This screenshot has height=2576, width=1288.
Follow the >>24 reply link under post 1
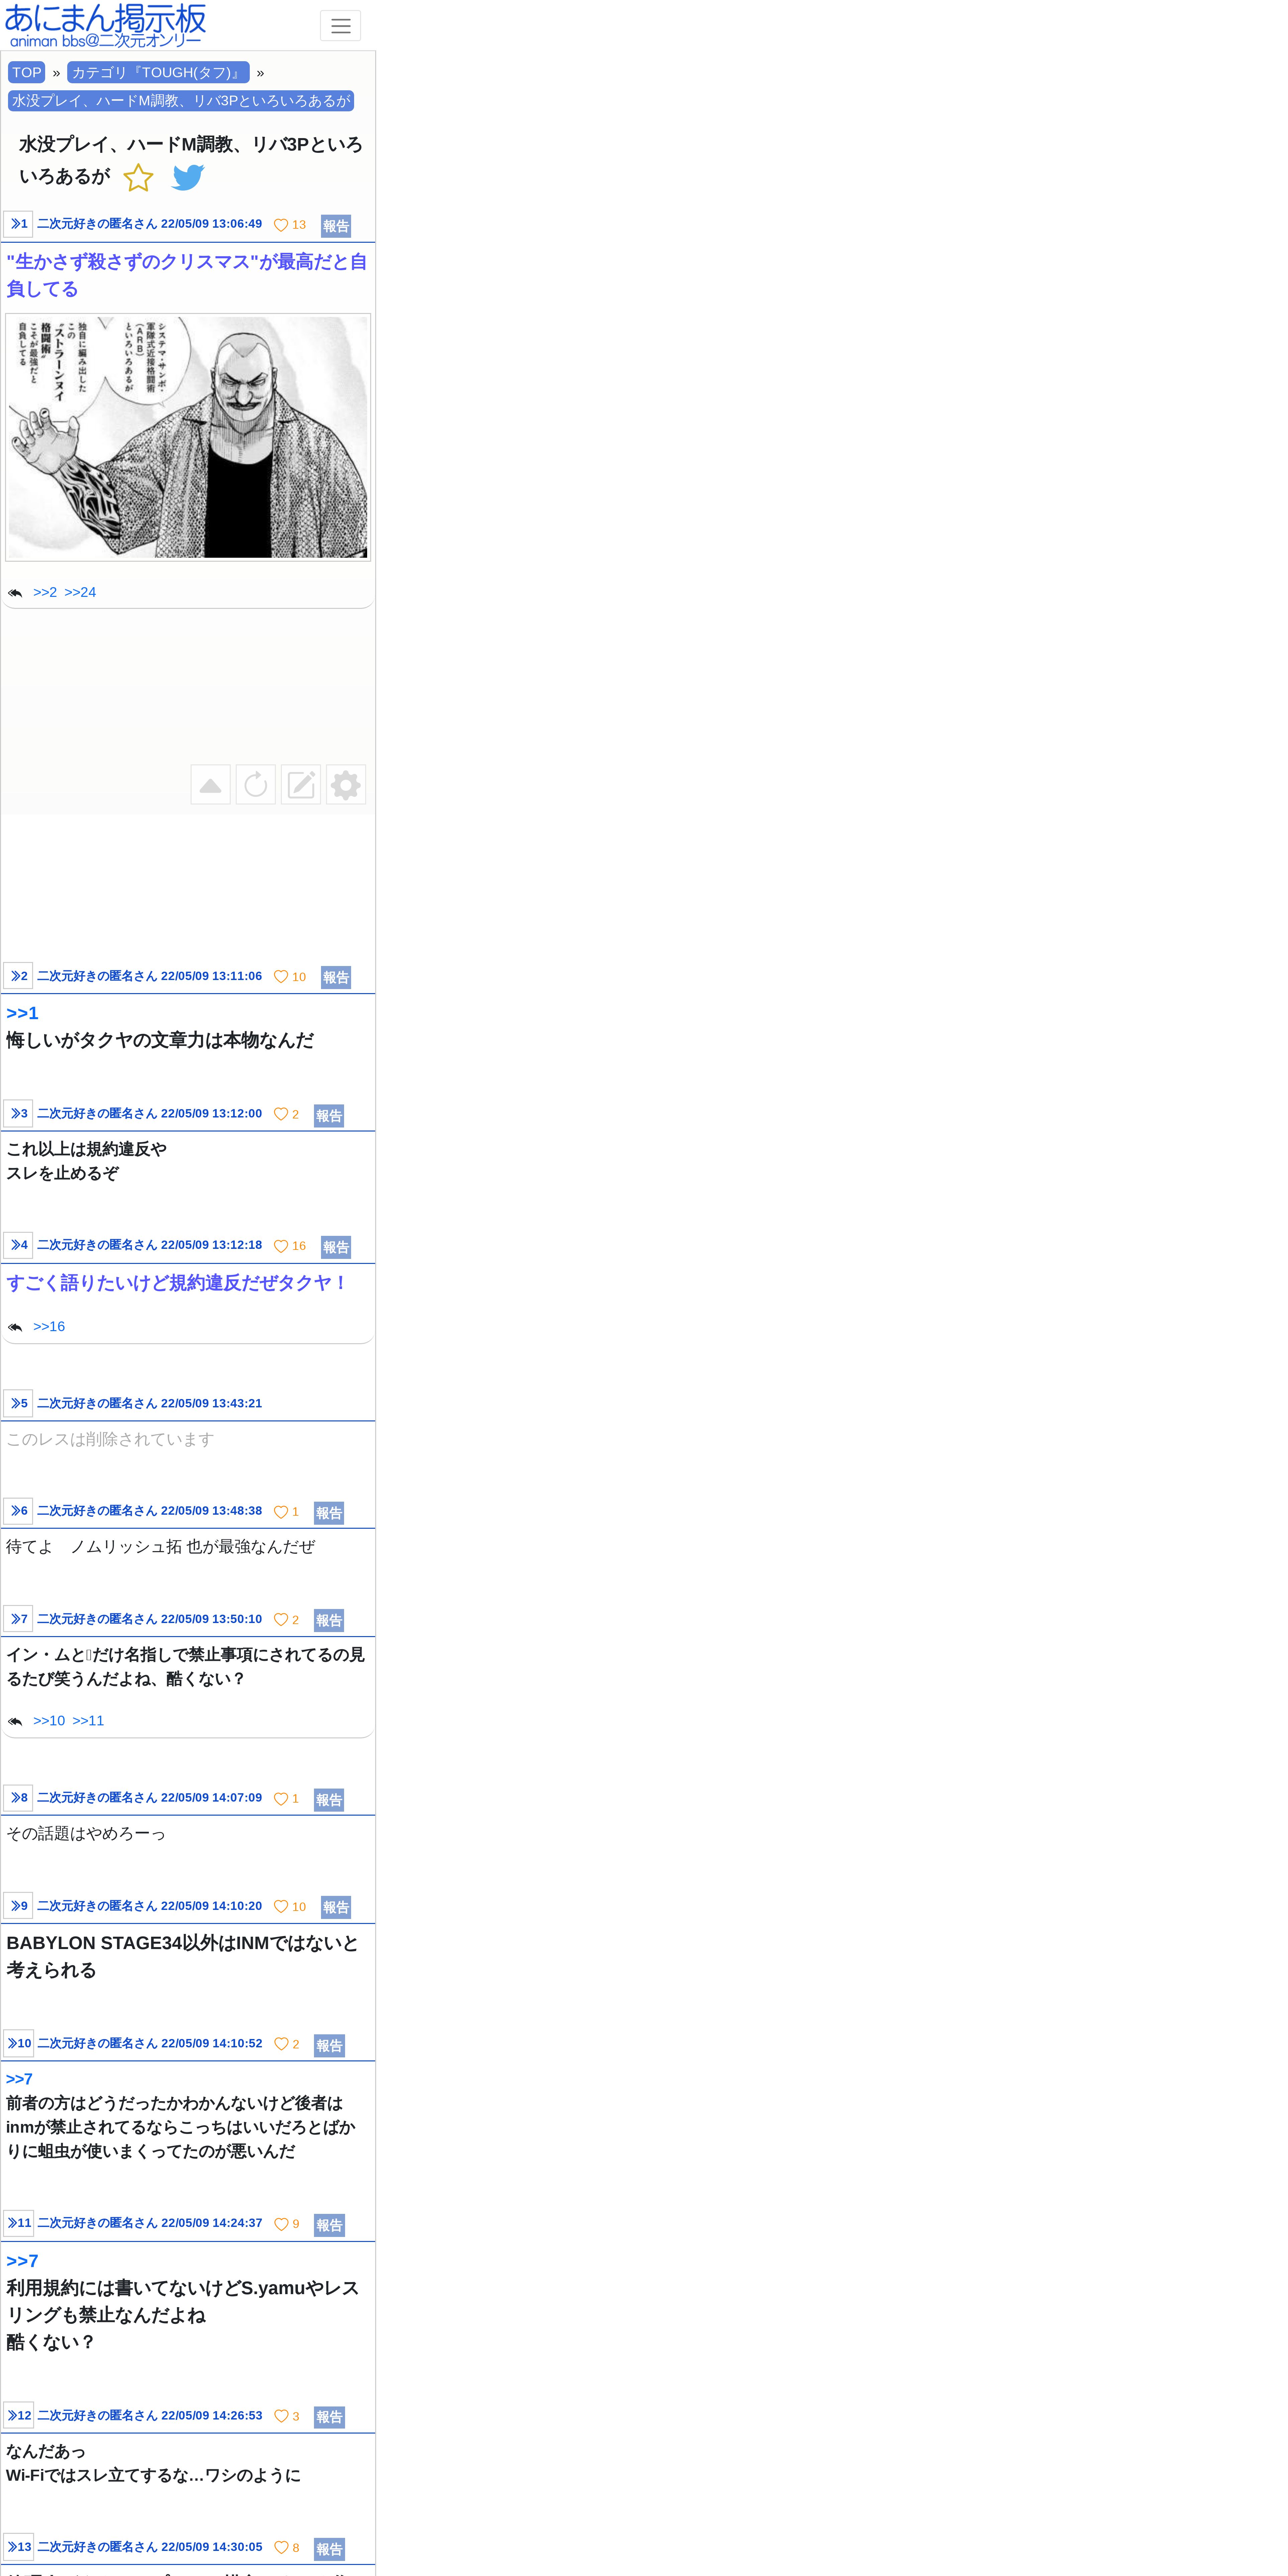pos(80,592)
